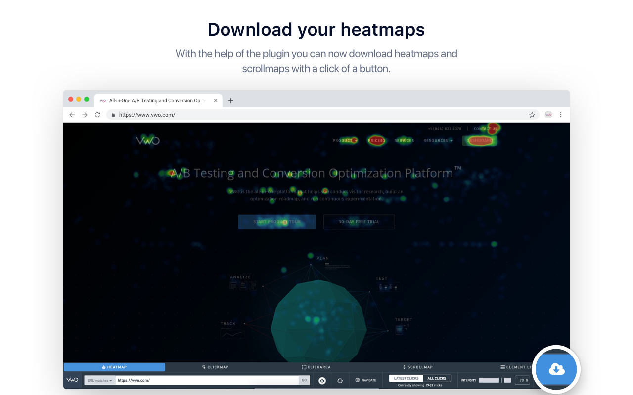Click the 30-Day Free Trial button
Viewport: 633px width, 395px height.
click(x=359, y=222)
